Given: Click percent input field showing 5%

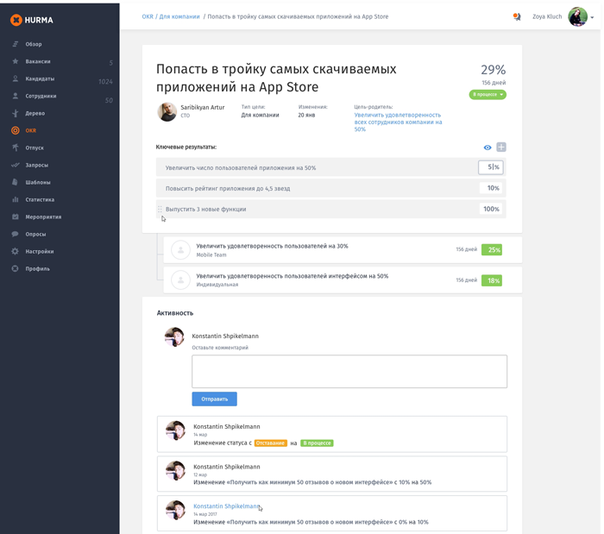Looking at the screenshot, I should point(491,167).
